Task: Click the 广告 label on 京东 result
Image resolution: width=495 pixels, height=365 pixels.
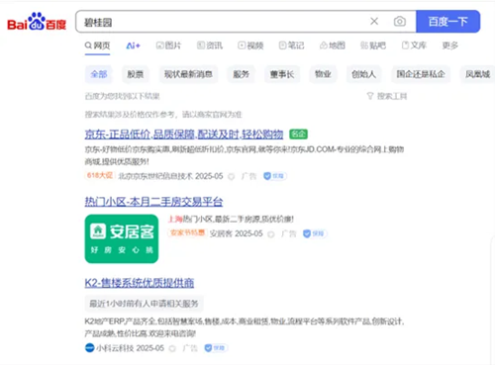Action: (248, 176)
